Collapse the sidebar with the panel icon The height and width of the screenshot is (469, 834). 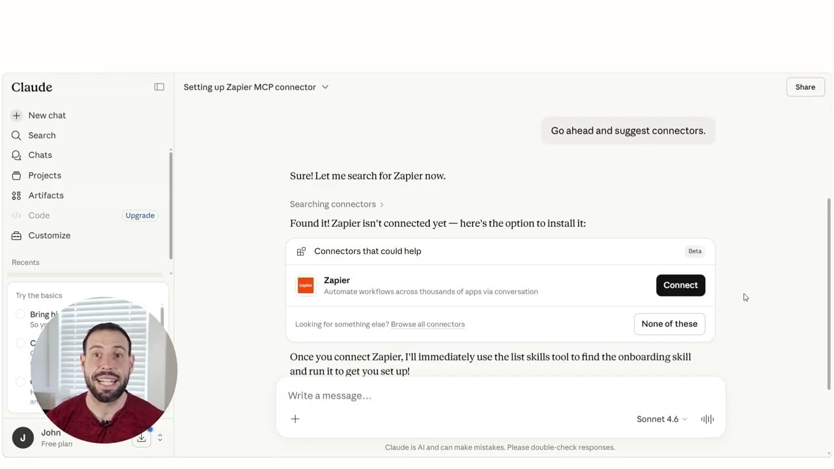[x=159, y=87]
